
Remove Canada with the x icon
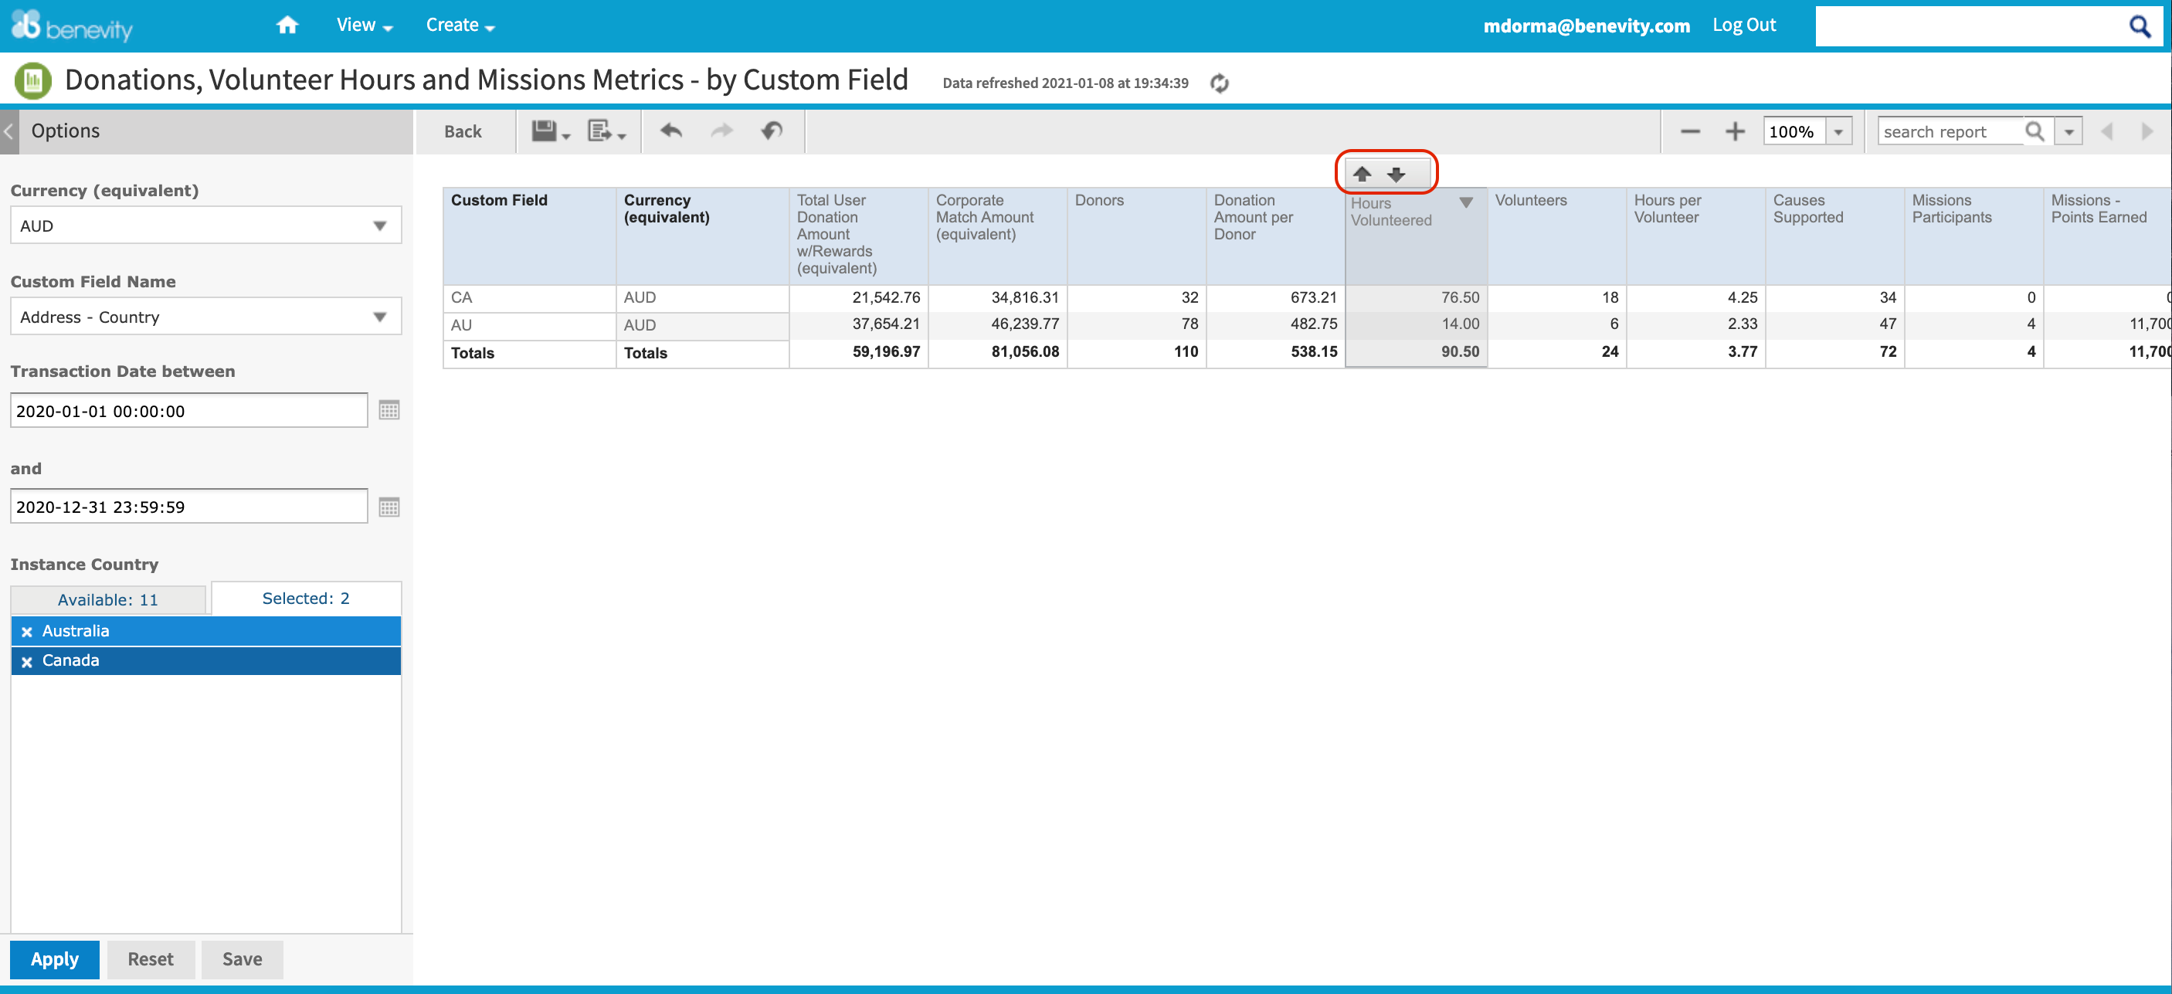pos(27,662)
